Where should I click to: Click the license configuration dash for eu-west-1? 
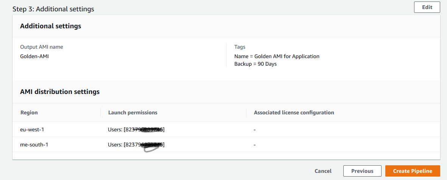[255, 129]
